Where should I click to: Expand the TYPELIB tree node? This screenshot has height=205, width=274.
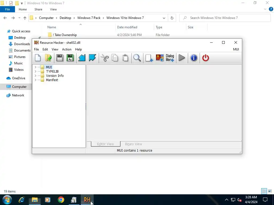click(36, 71)
